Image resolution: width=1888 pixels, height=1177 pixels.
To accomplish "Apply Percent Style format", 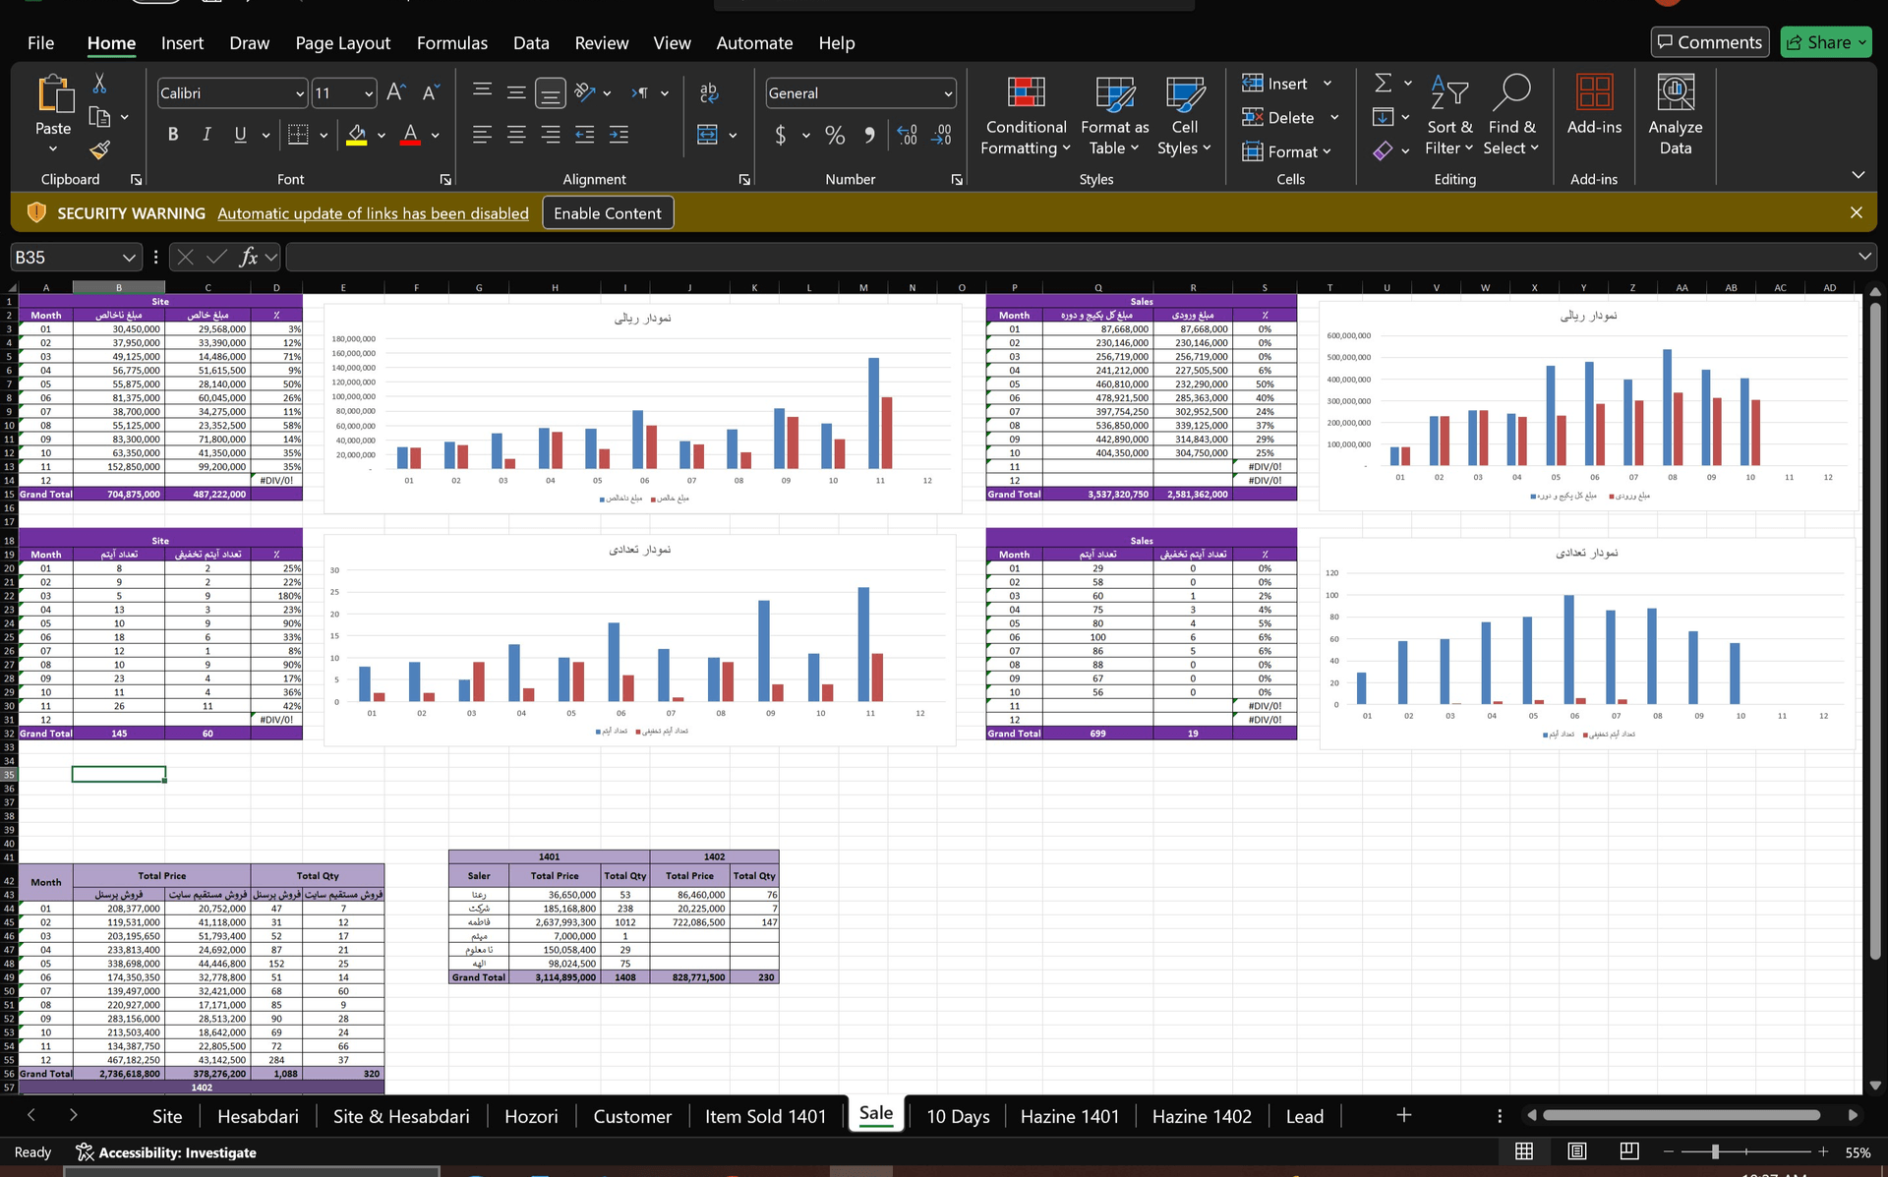I will click(x=835, y=135).
